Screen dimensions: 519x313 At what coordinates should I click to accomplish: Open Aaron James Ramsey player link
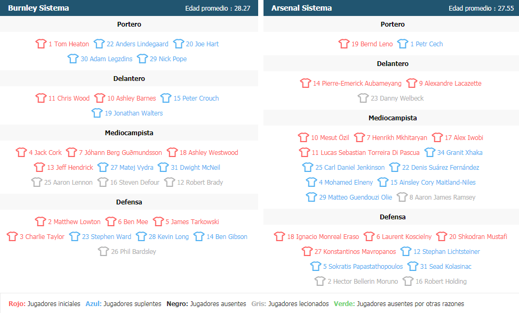(x=442, y=197)
